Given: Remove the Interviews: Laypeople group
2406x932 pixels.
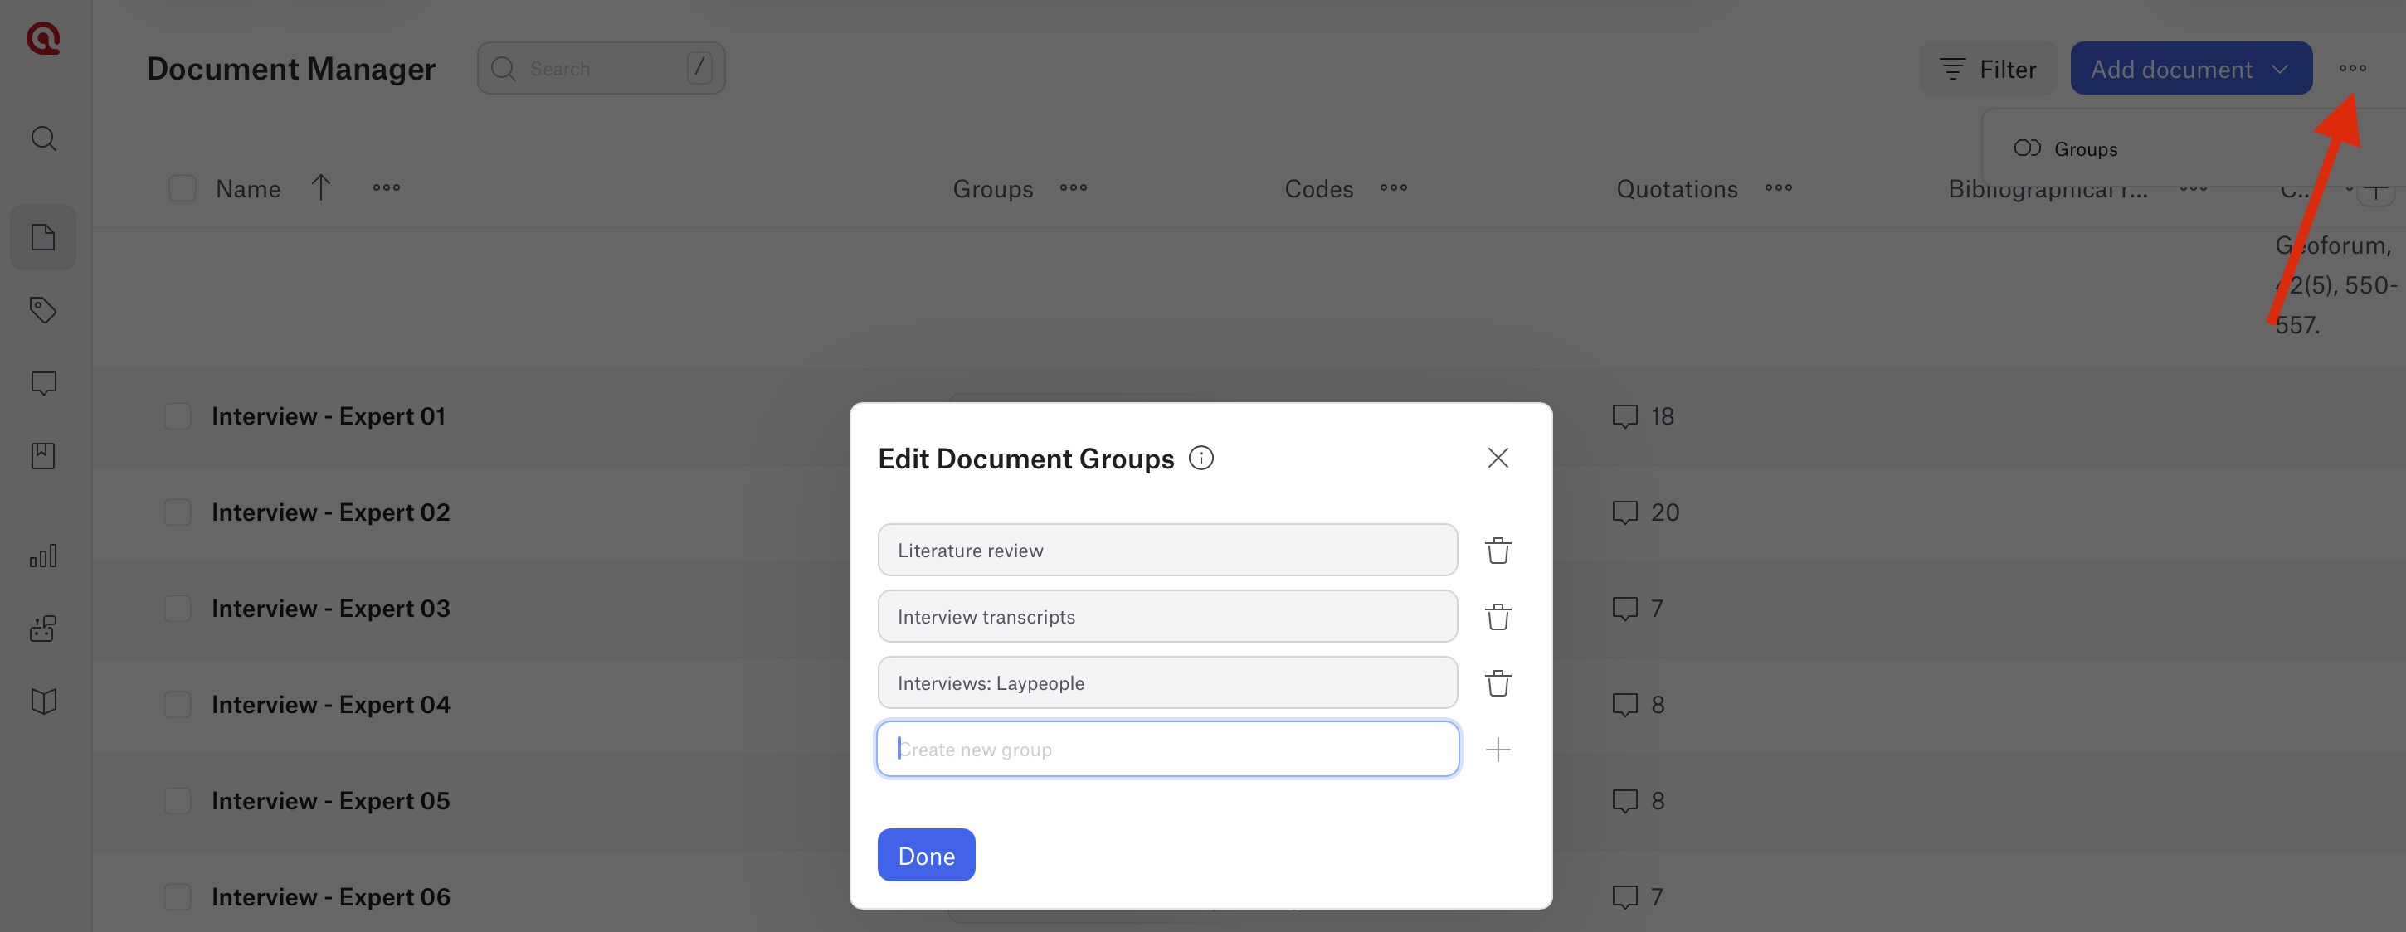Looking at the screenshot, I should click(1498, 683).
